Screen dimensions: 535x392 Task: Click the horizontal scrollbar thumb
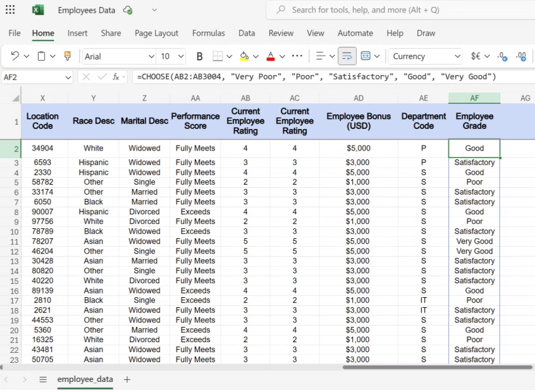[x=438, y=367]
